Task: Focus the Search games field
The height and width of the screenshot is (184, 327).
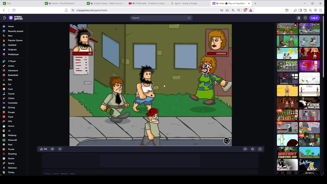Action: click(x=161, y=18)
